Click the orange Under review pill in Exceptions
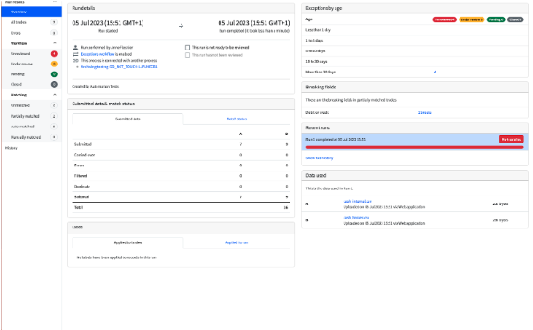This screenshot has width=533, height=330. 472,19
